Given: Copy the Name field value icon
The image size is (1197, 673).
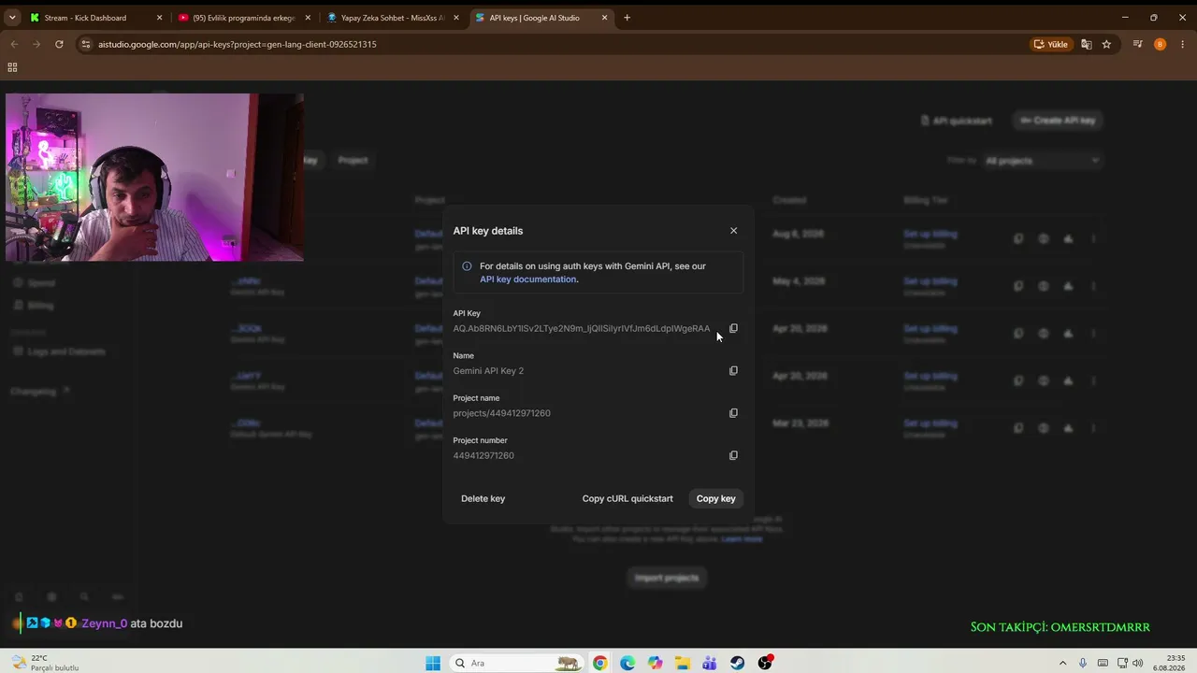Looking at the screenshot, I should 733,370.
